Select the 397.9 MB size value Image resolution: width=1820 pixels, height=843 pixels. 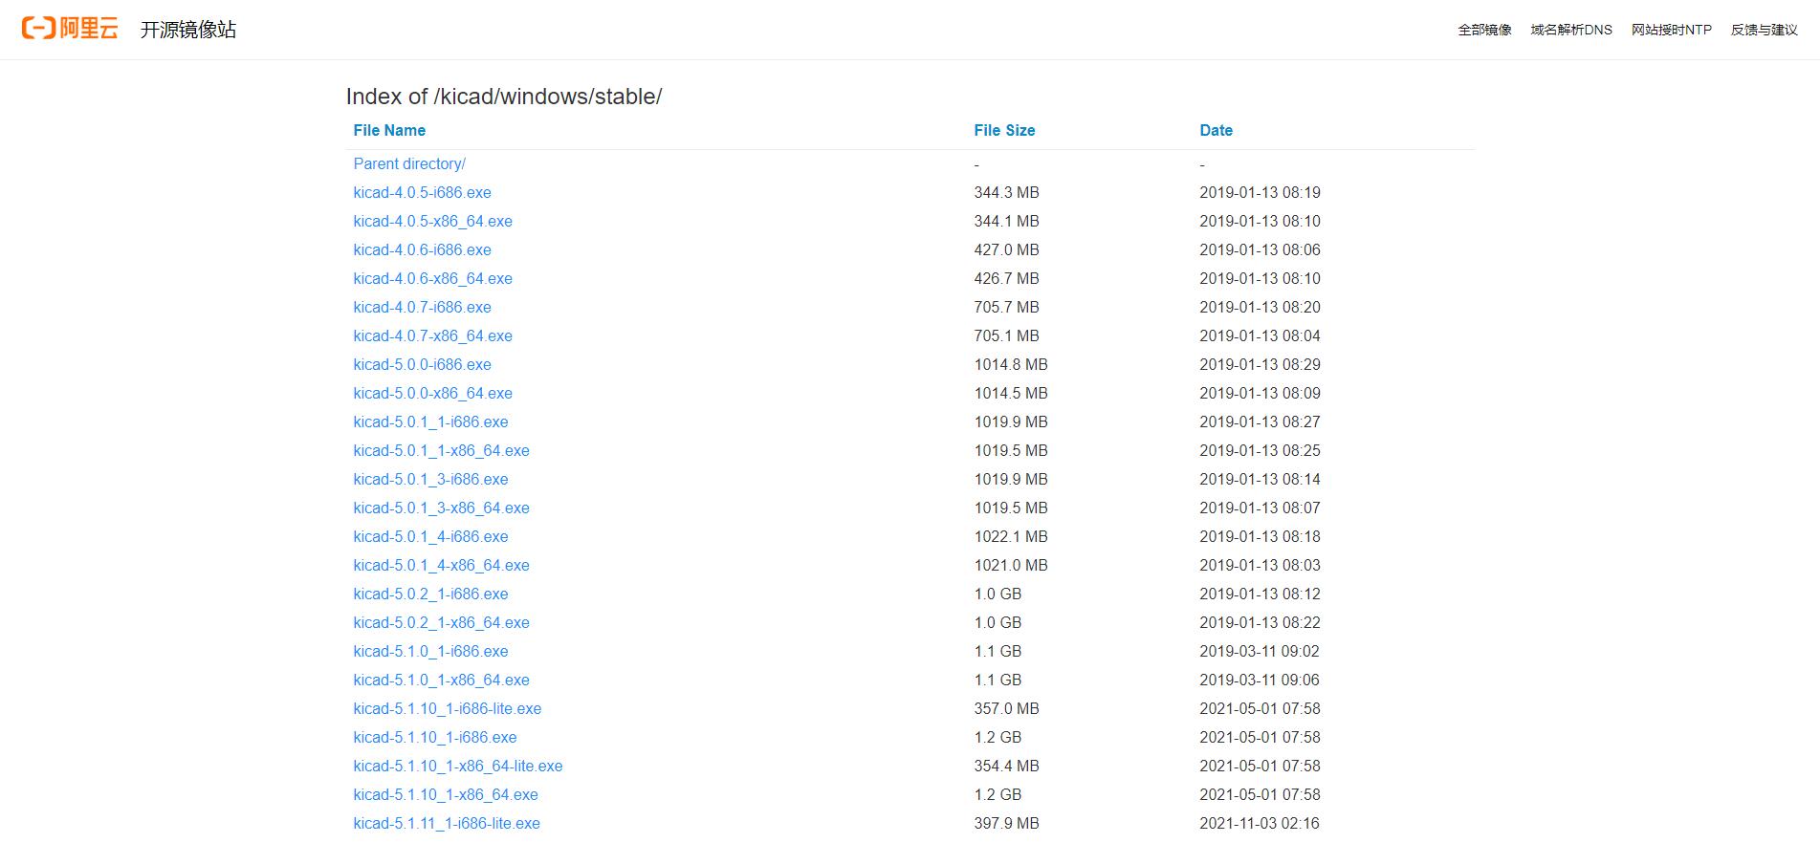(1006, 823)
